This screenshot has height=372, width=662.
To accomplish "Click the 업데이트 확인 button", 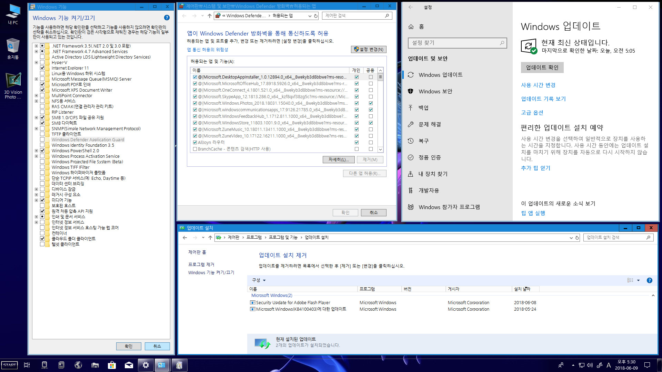I will tap(542, 68).
